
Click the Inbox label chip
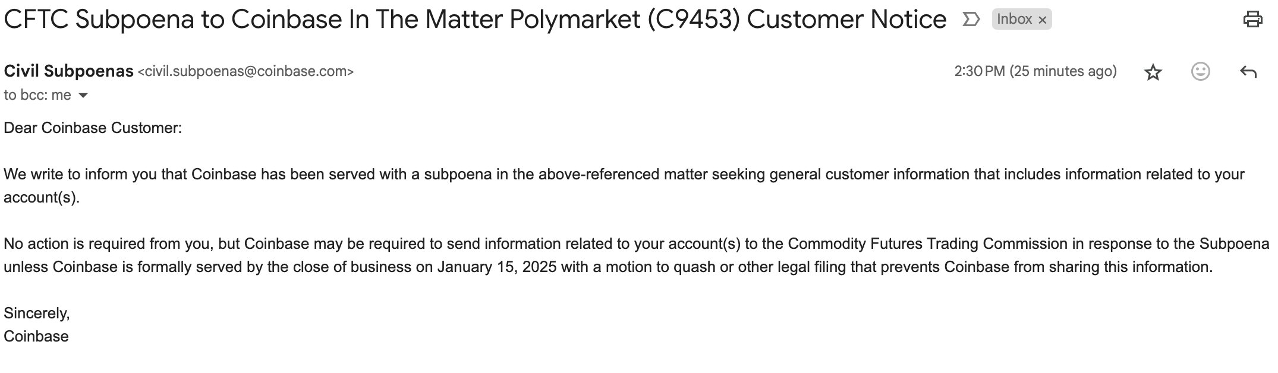coord(1014,20)
